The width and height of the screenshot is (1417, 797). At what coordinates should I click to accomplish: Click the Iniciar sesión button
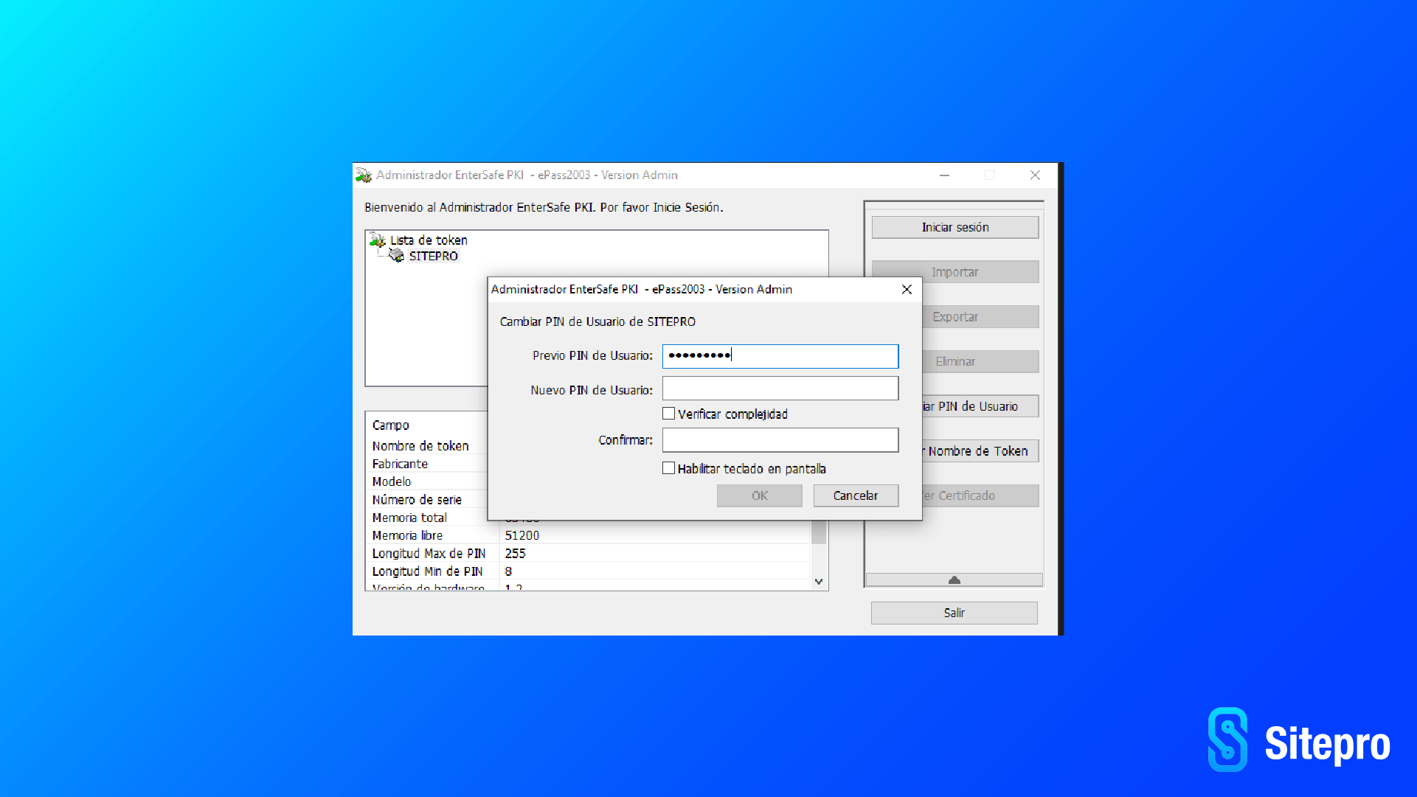tap(955, 227)
